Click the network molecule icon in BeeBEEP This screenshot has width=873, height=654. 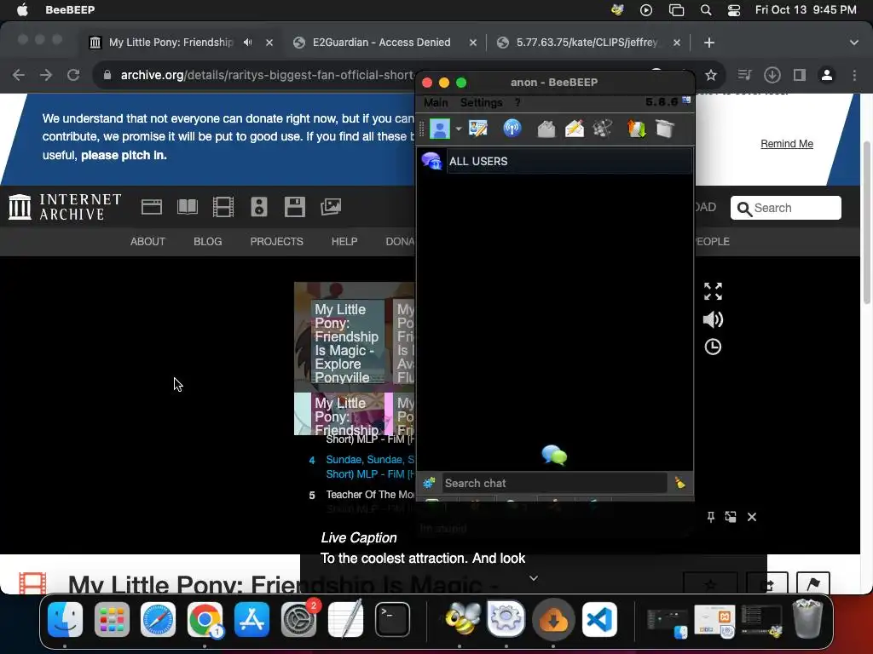(603, 129)
